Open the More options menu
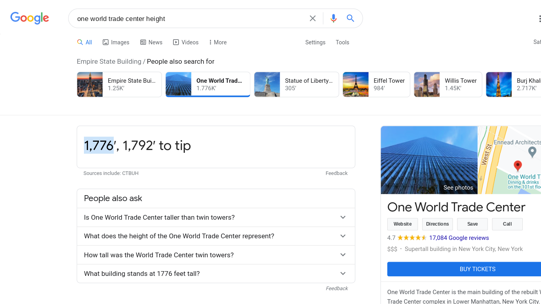Viewport: 541px width, 304px height. 218,42
